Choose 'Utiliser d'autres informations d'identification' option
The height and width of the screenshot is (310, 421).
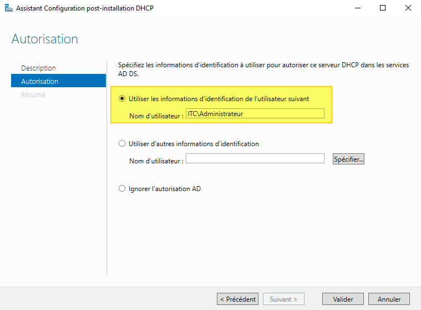tap(123, 144)
